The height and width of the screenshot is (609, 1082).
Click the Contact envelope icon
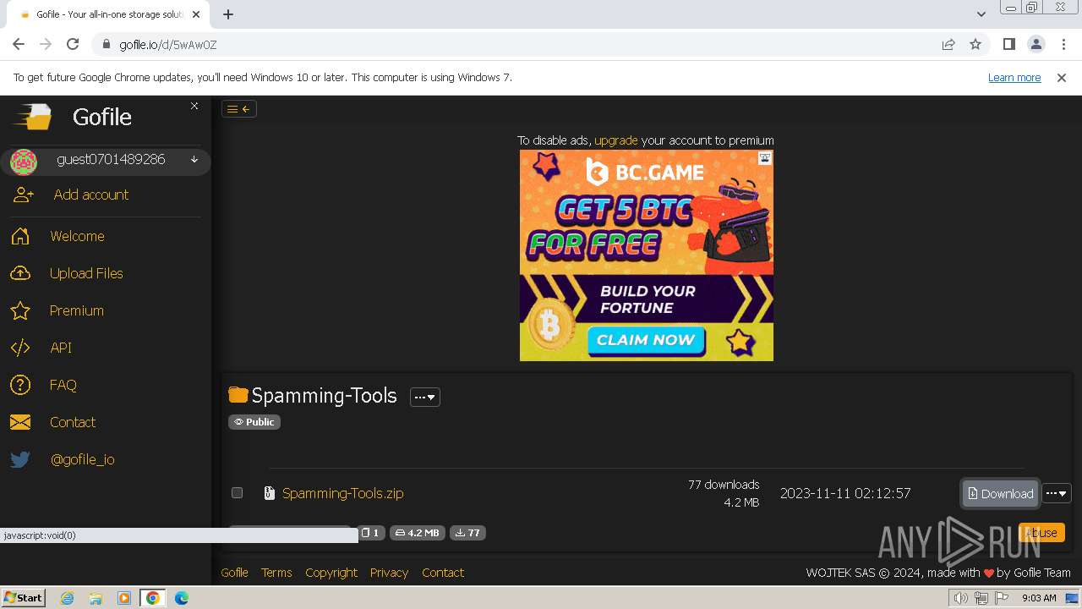tap(20, 422)
